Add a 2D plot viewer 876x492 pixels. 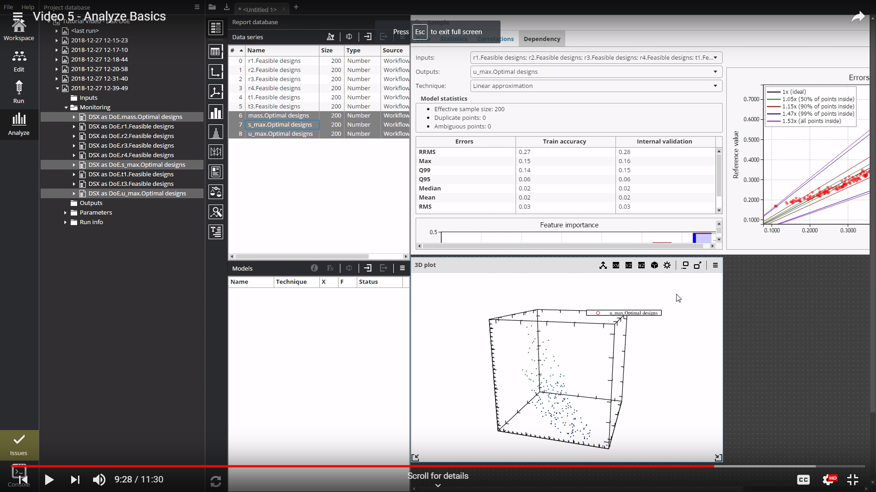(x=216, y=72)
